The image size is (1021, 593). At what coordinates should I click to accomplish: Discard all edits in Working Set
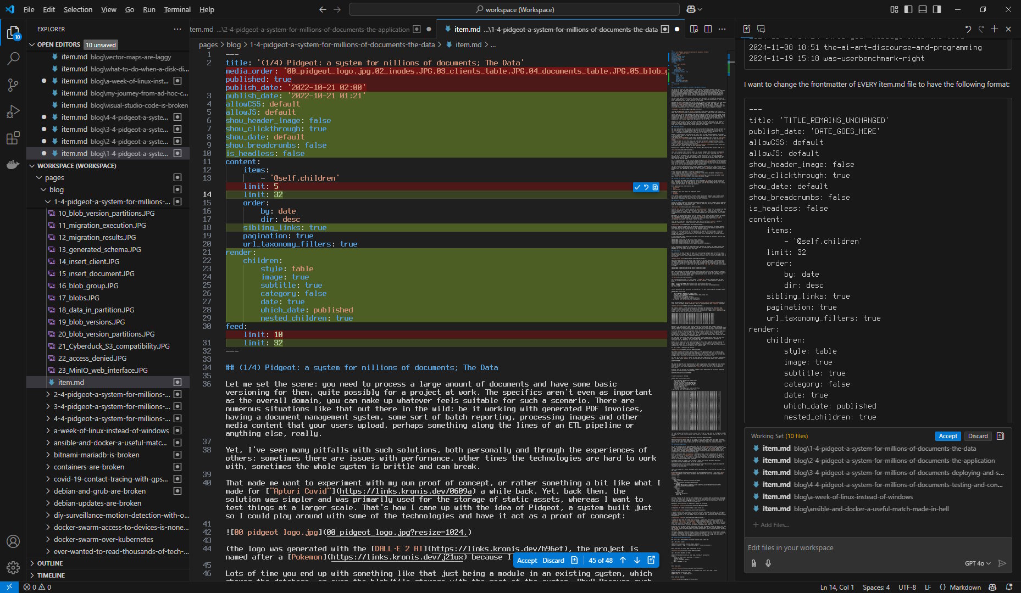tap(978, 436)
